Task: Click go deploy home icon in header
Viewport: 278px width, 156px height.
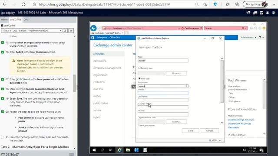Action: (248, 13)
